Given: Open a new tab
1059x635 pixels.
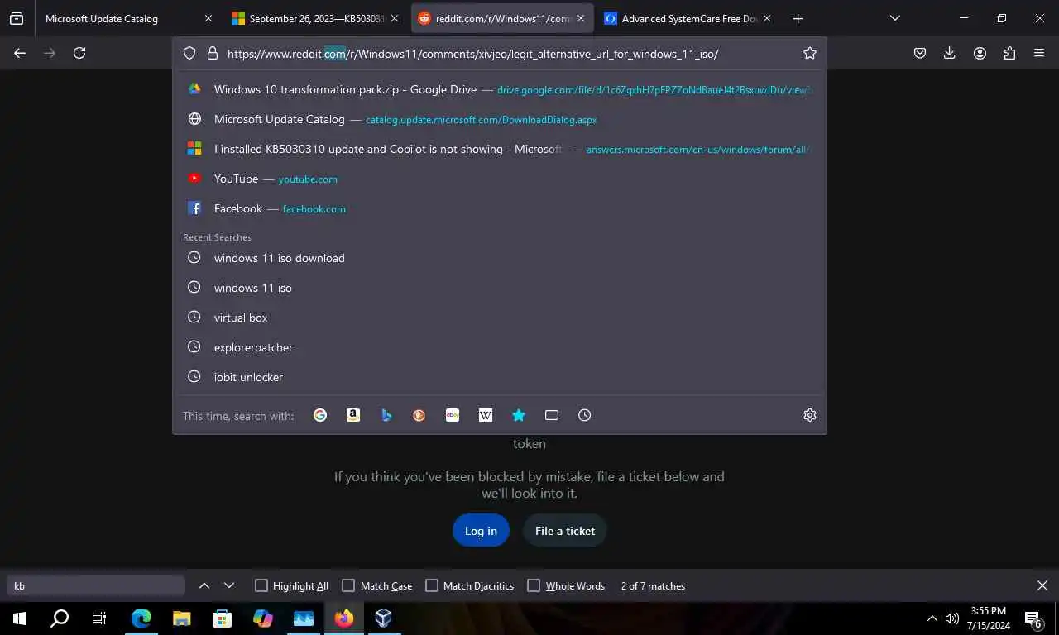Looking at the screenshot, I should point(798,18).
